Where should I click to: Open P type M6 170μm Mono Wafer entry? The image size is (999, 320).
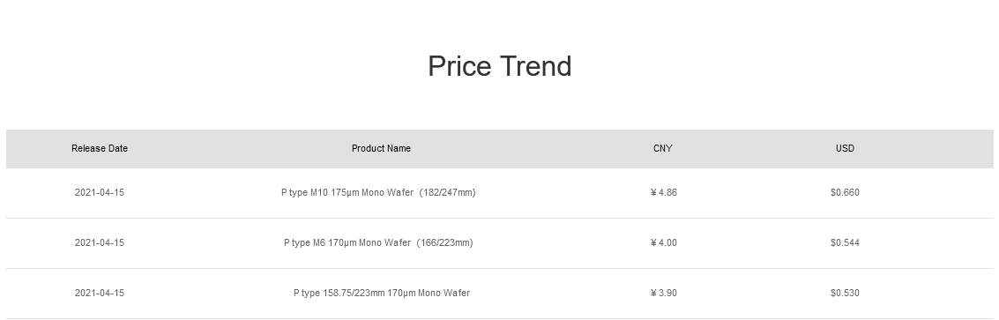click(378, 243)
